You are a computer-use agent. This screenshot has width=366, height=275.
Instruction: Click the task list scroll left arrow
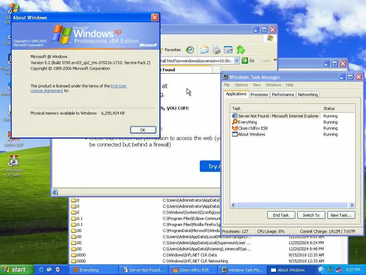coord(233,205)
